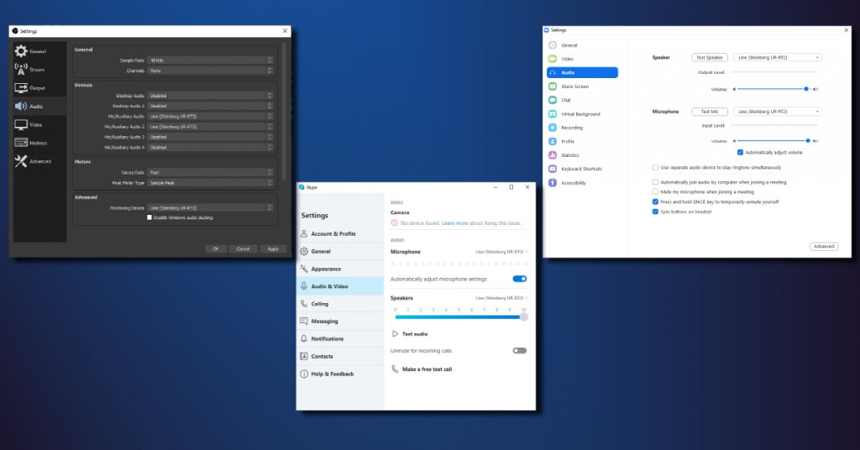
Task: Click the OBS Video monitor icon
Action: tap(21, 124)
